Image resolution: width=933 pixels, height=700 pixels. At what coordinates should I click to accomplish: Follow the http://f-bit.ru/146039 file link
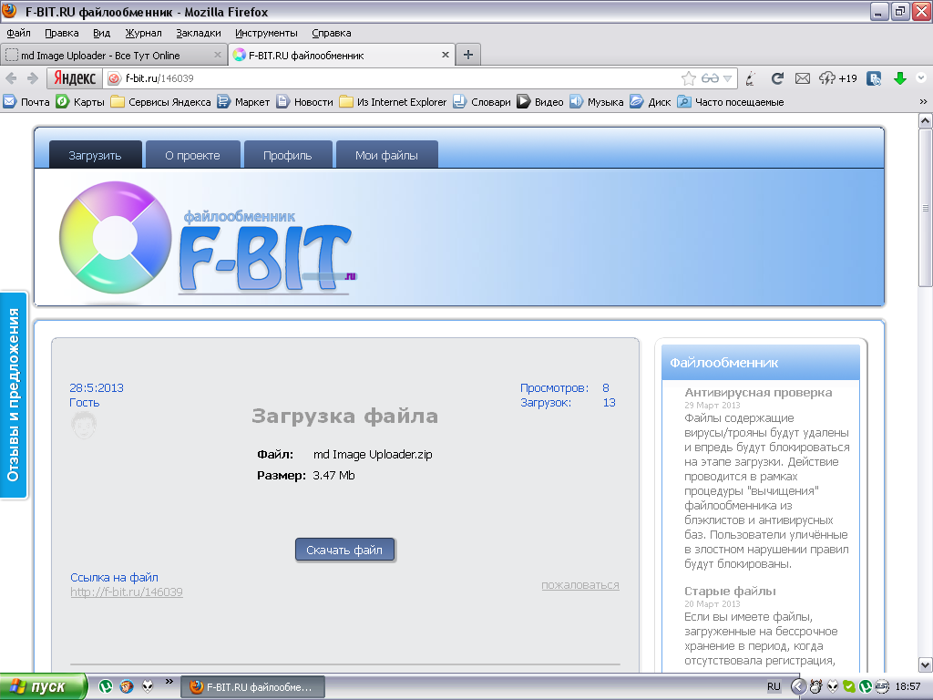pyautogui.click(x=127, y=592)
